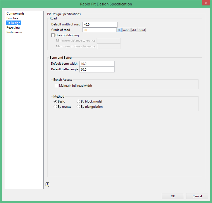Click the help question mark icon

pos(47,184)
